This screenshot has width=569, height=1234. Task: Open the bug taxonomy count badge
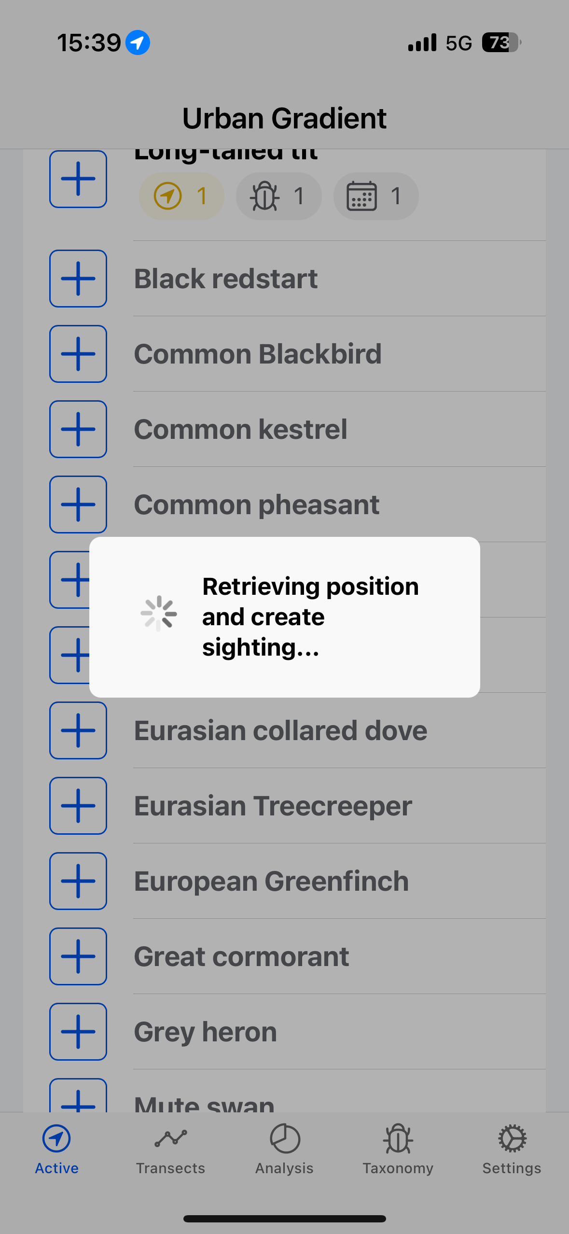[278, 196]
